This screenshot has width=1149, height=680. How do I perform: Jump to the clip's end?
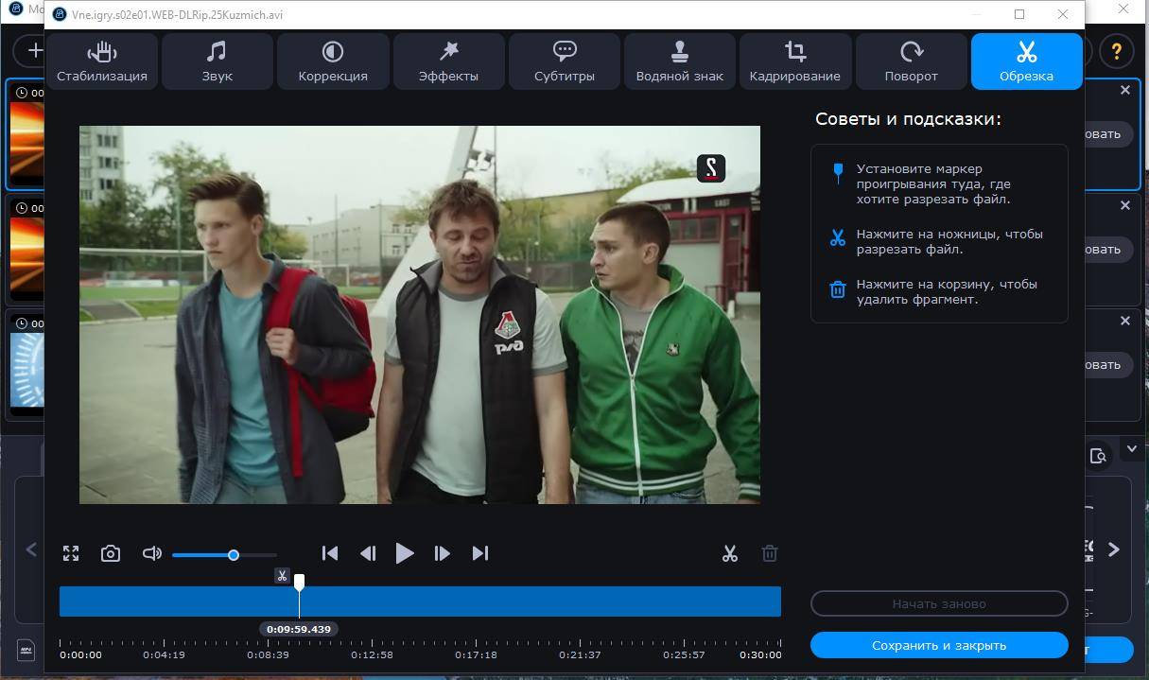(x=480, y=553)
